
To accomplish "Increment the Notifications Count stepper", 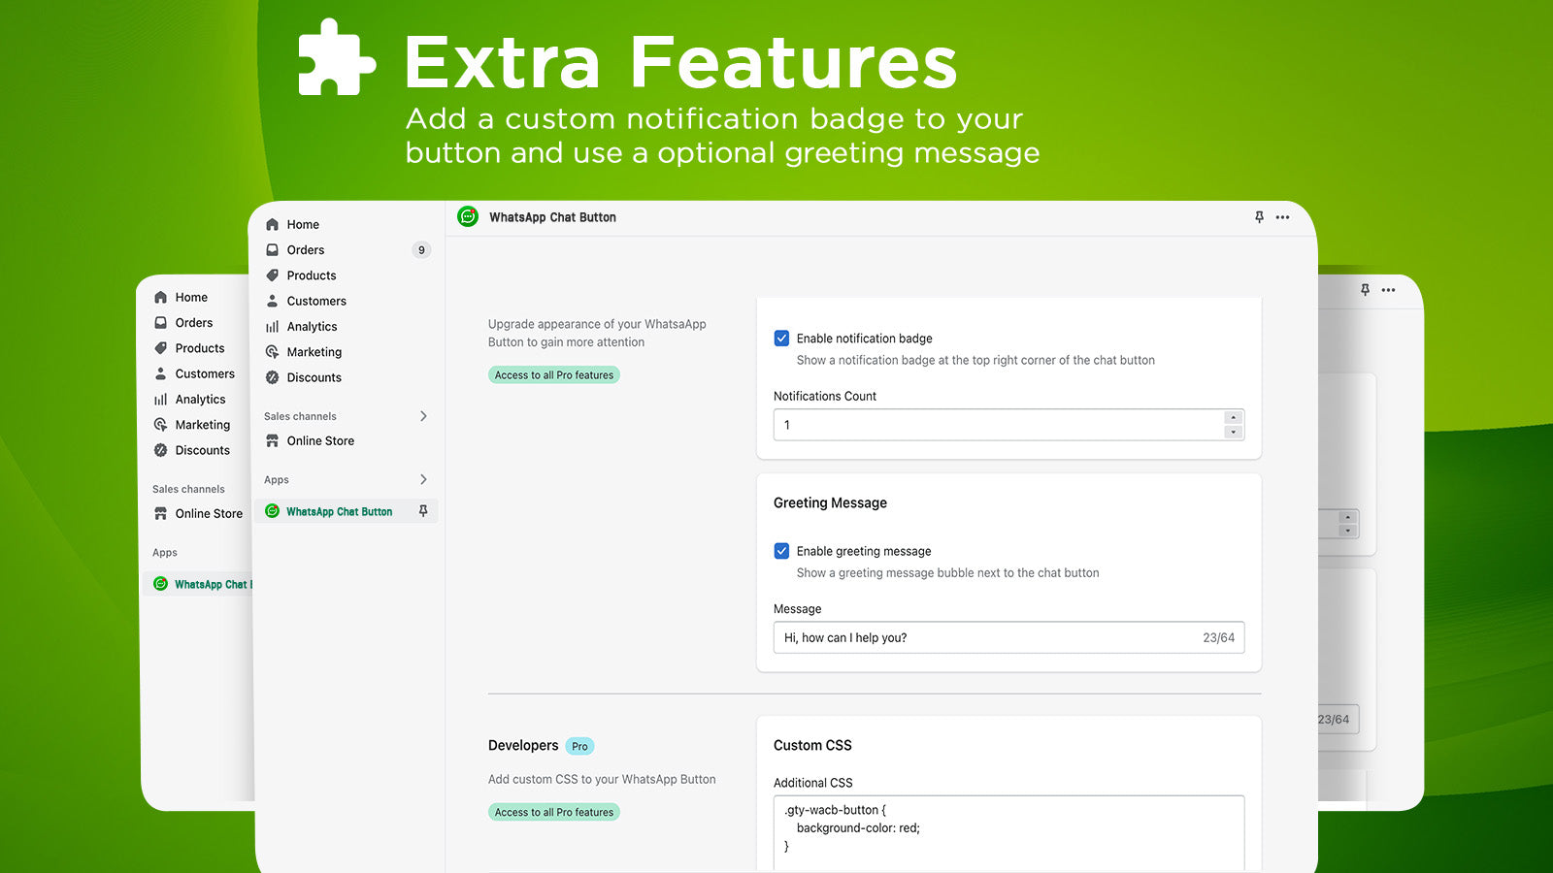I will [1233, 419].
